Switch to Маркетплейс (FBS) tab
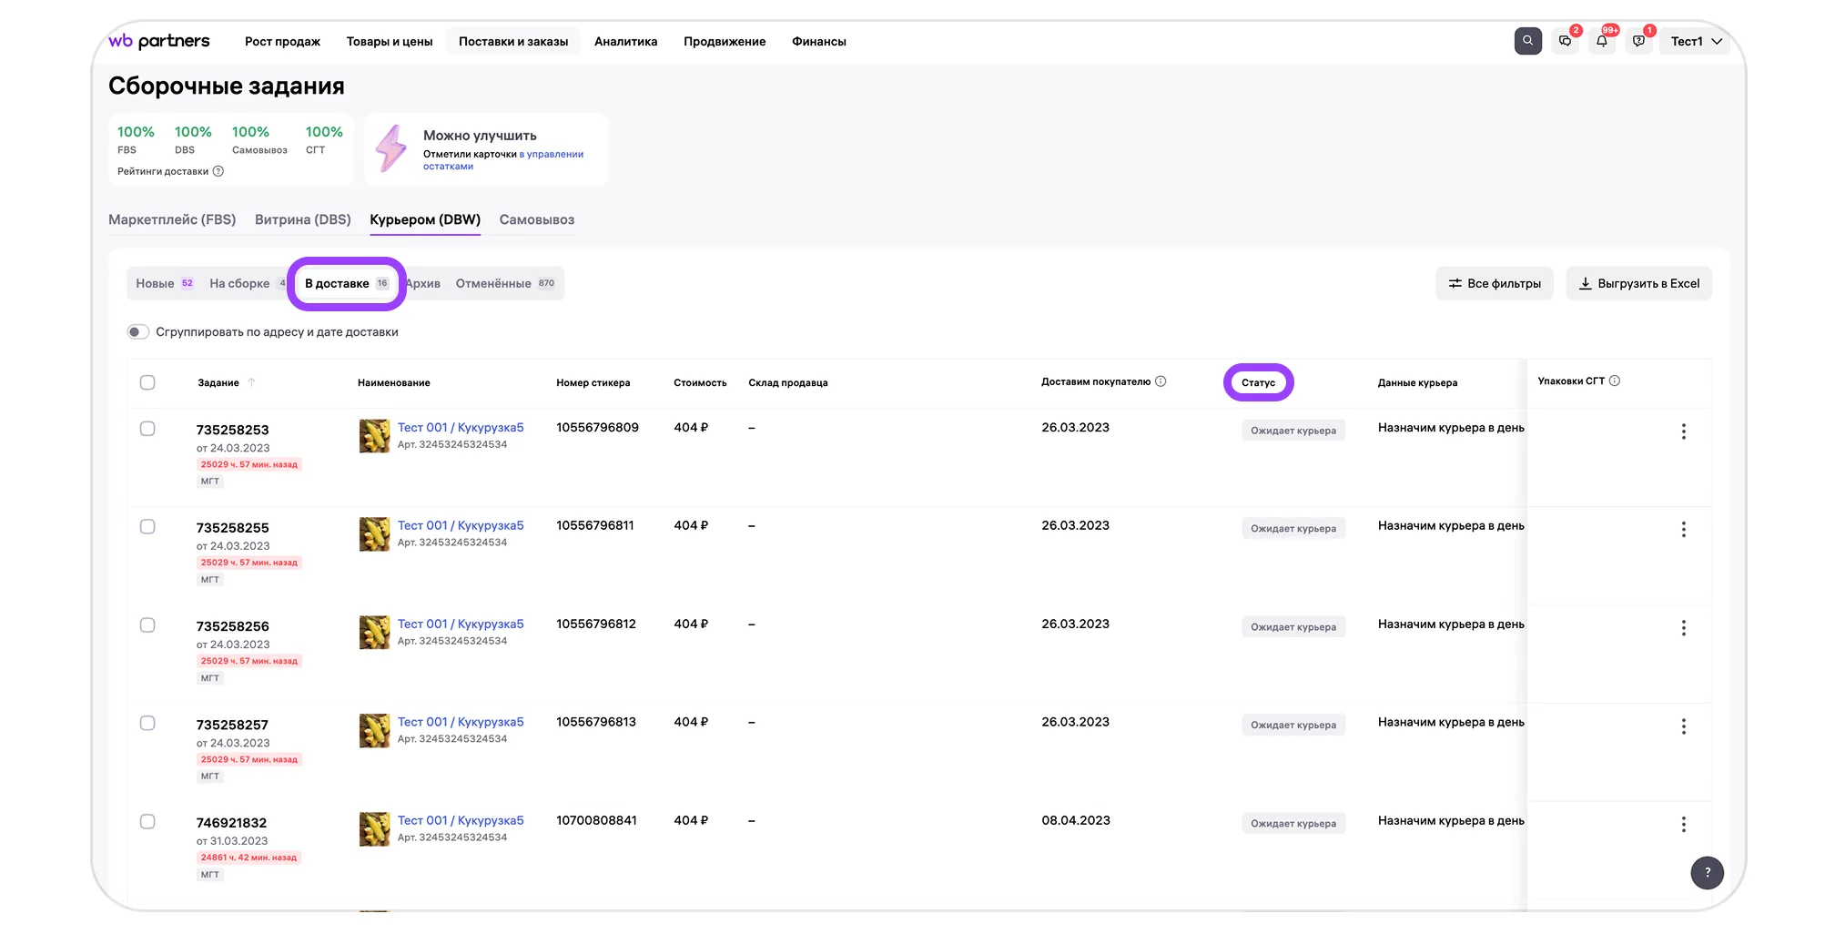 (x=172, y=219)
